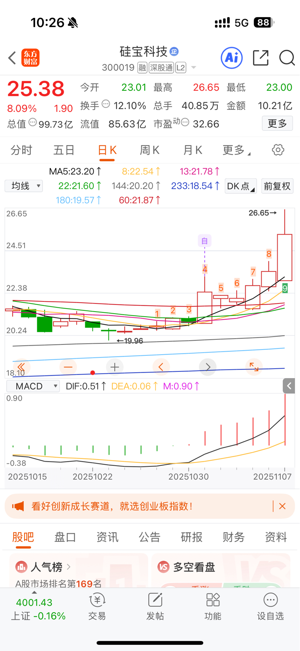300x651 pixels.
Task: Tap the 人气榜 chart icon
Action: point(21,567)
